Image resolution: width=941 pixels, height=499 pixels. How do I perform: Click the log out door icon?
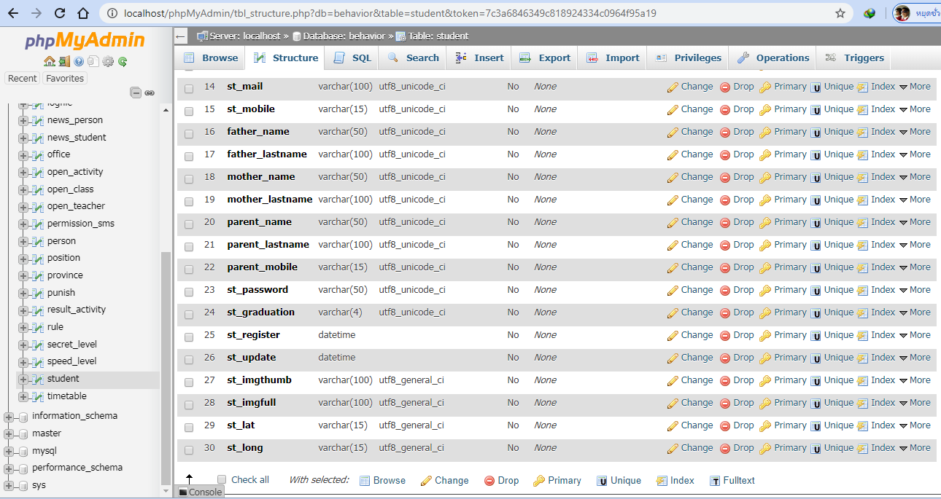pos(64,61)
